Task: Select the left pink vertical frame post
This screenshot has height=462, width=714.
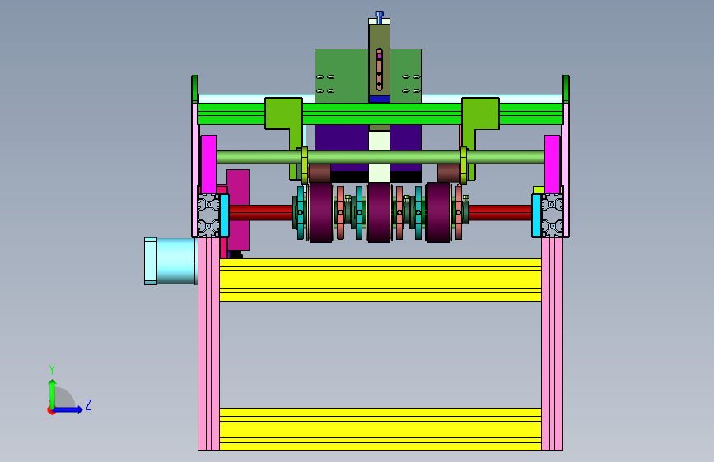Action: [208, 344]
